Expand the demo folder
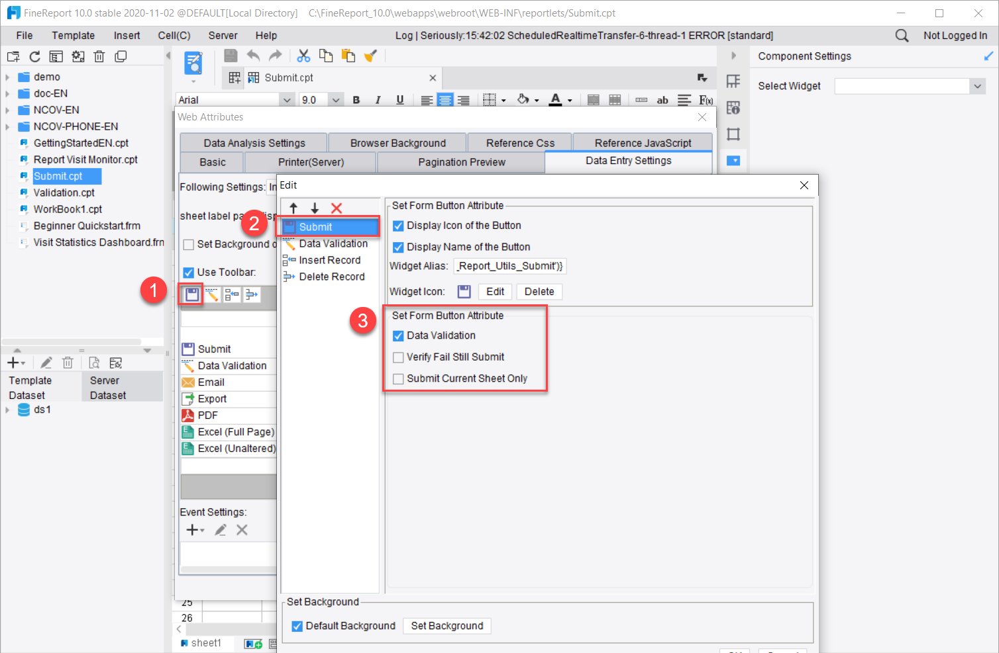Screen dimensions: 999x653 pos(7,77)
